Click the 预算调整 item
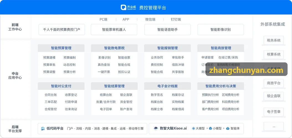 tap(49, 72)
